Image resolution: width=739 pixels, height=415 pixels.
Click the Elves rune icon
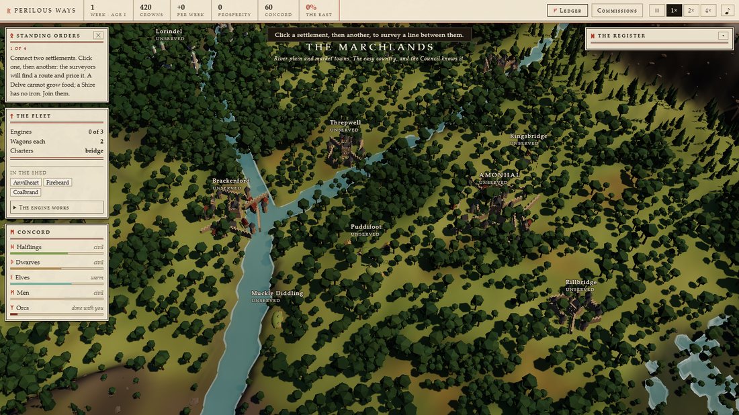pos(12,277)
